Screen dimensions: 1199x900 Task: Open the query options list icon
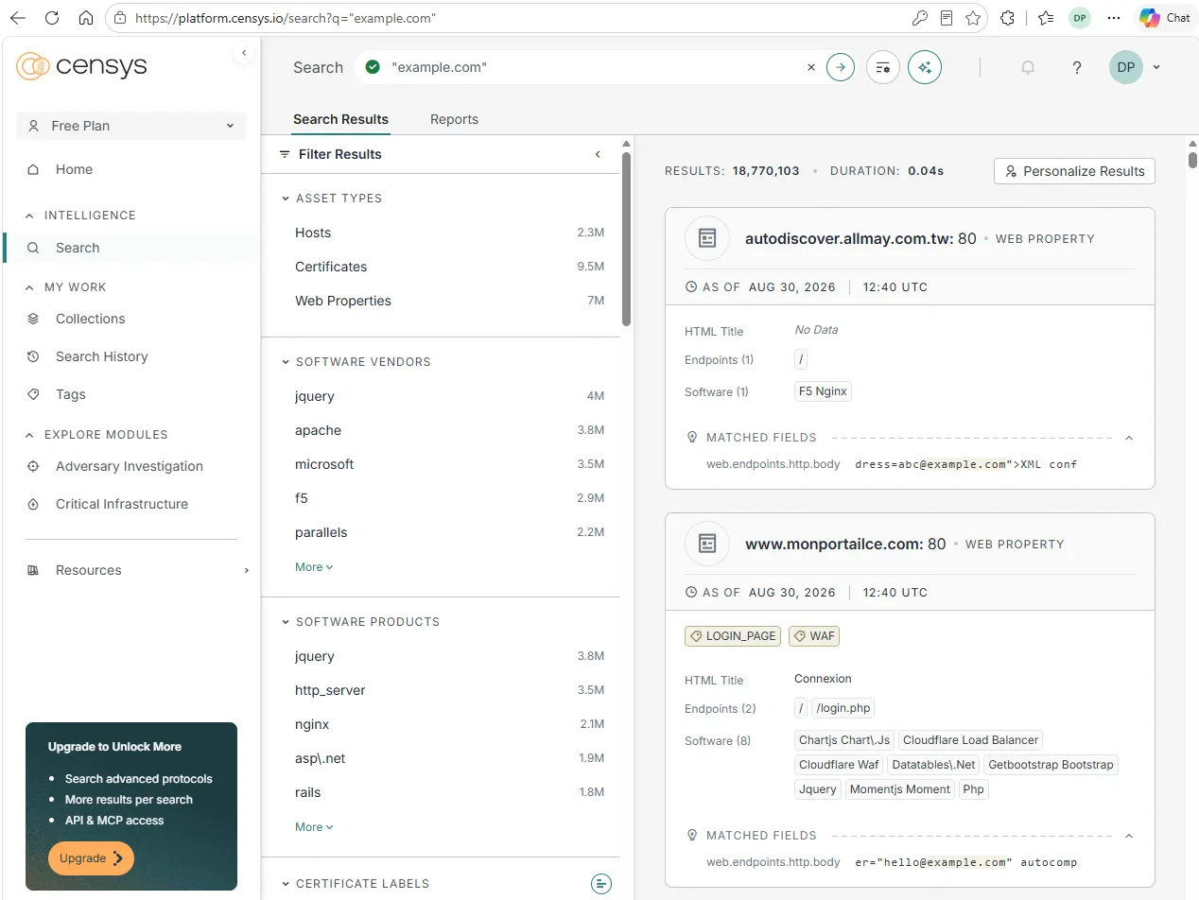[883, 67]
